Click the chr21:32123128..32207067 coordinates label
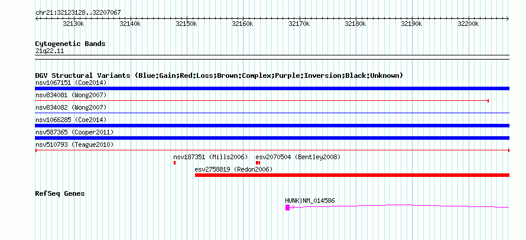This screenshot has height=240, width=526. click(78, 13)
